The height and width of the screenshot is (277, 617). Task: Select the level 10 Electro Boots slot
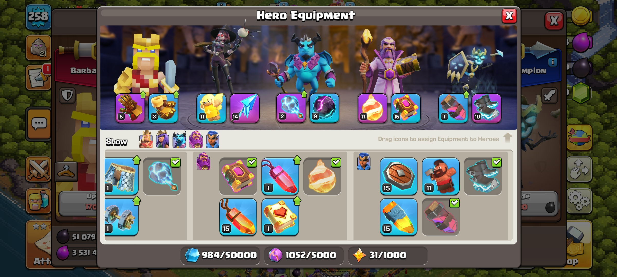coord(486,108)
